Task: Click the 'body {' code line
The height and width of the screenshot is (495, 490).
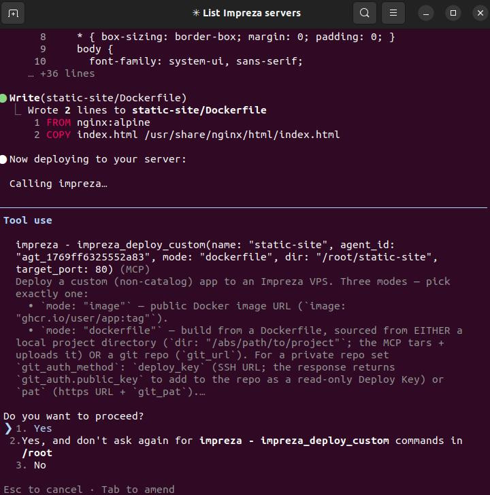Action: pos(95,49)
